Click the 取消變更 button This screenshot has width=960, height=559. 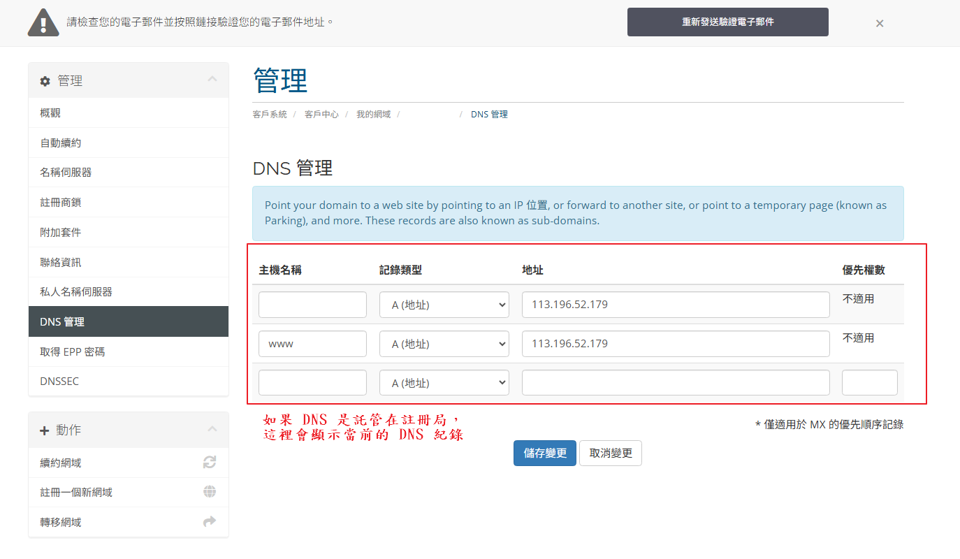point(610,453)
